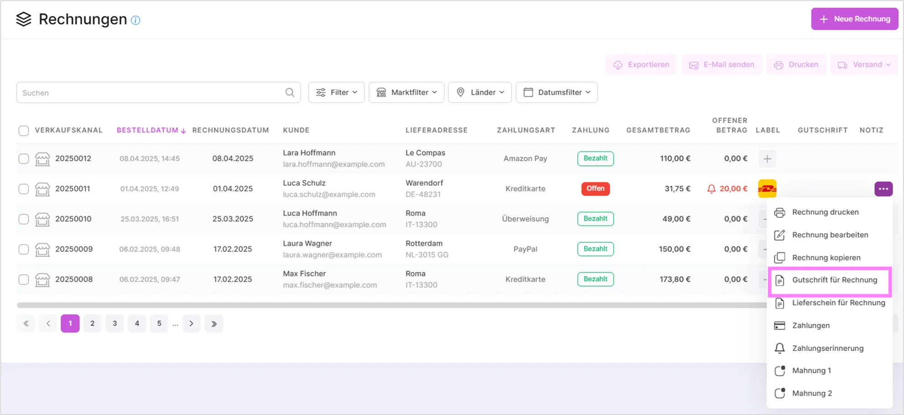
Task: Click the info icon next to Rechnungen
Action: point(135,20)
